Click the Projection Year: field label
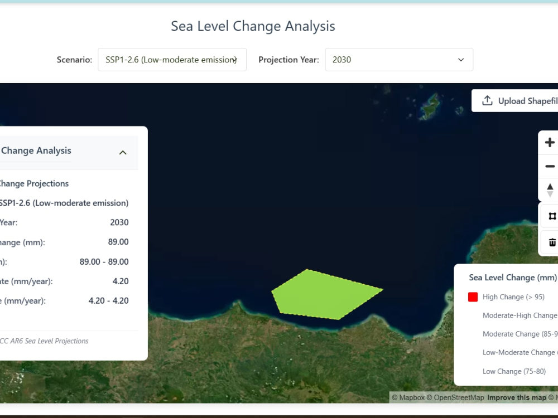 click(288, 60)
